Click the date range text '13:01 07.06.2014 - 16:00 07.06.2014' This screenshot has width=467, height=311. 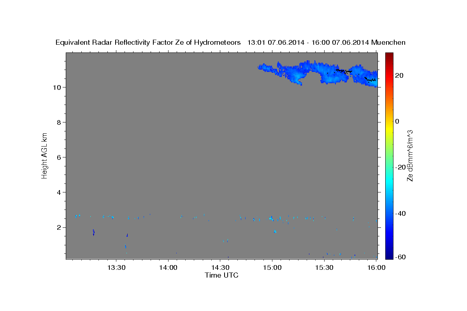click(308, 42)
